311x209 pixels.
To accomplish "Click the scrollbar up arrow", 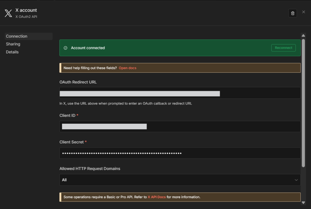I will tap(303, 36).
